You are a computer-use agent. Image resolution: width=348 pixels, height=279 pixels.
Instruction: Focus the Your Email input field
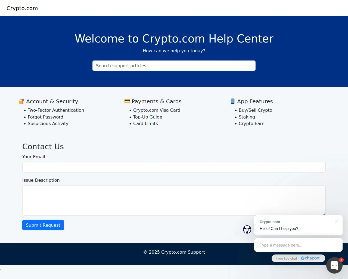coord(174,167)
